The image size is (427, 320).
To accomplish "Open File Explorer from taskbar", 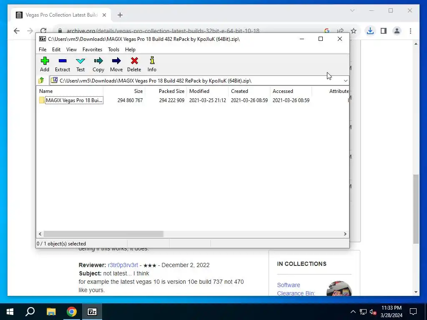I will coord(51,312).
